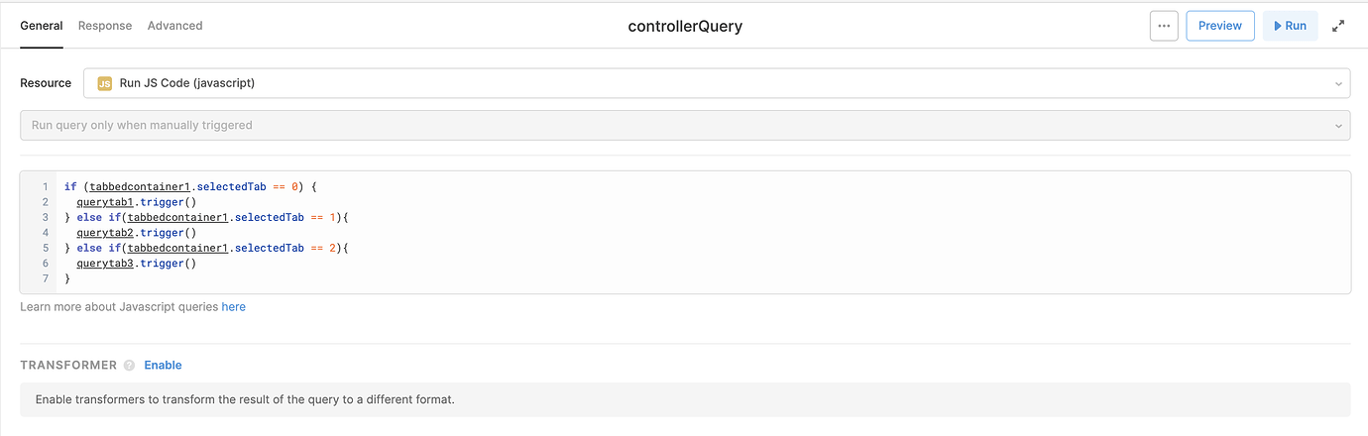Open the Resource dropdown chevron
The width and height of the screenshot is (1368, 436).
1338,83
